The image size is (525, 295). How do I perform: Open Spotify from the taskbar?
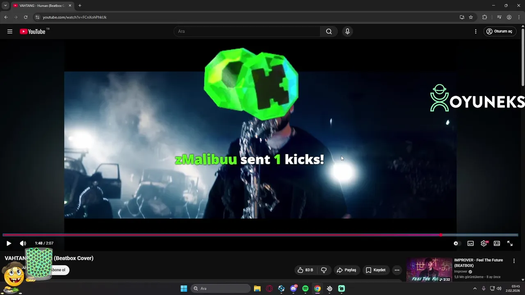(x=306, y=288)
